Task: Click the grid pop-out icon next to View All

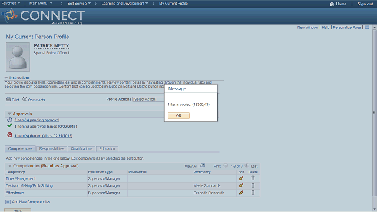Action: pos(203,165)
